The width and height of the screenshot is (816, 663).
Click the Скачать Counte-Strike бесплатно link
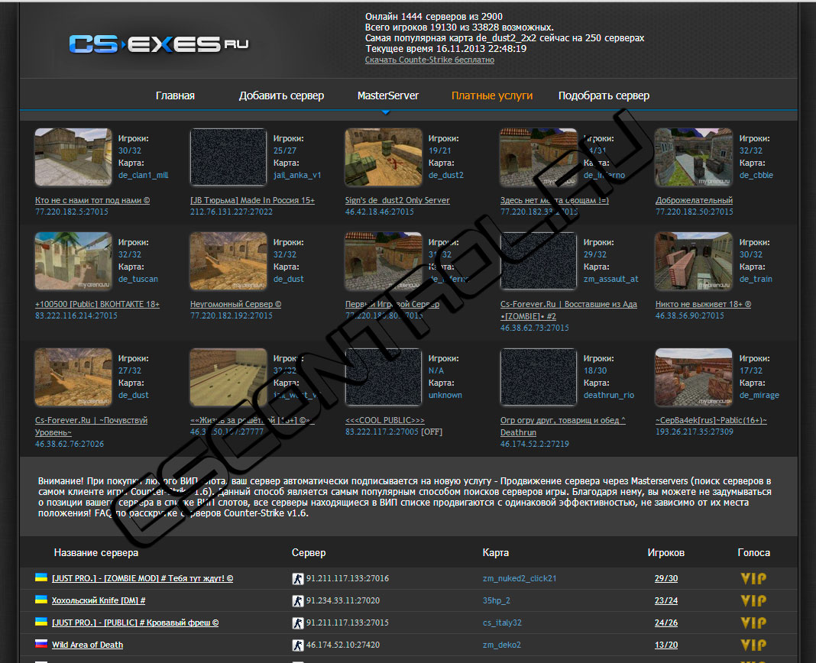429,60
